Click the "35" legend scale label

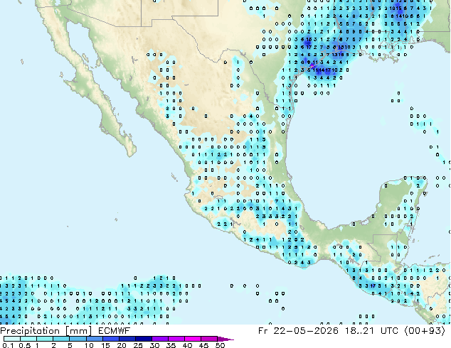pos(171,345)
